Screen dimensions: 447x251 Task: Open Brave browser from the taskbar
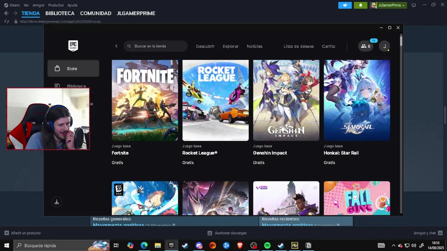(x=240, y=245)
